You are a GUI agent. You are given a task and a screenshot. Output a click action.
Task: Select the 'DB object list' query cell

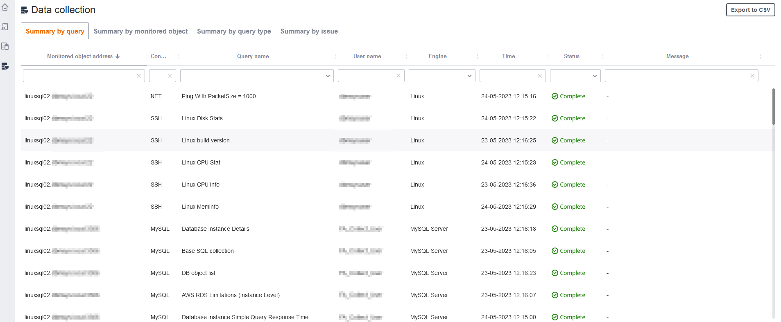click(x=199, y=273)
